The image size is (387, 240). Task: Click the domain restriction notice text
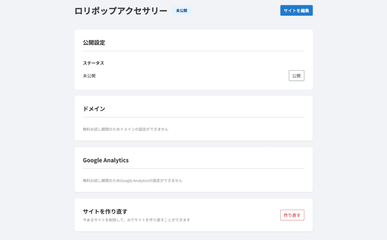pyautogui.click(x=126, y=129)
